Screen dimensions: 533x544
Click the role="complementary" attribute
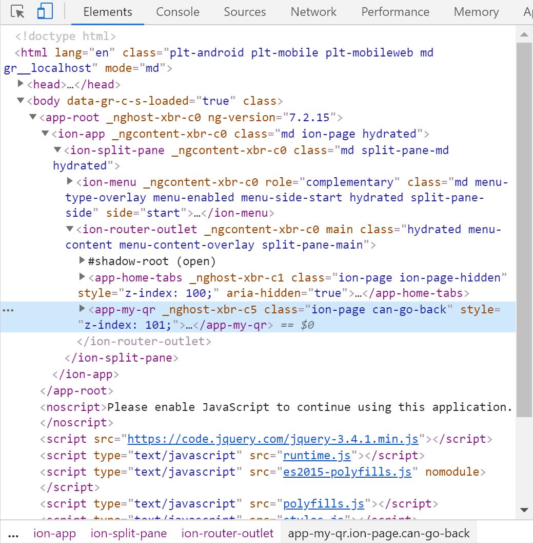[x=332, y=182]
